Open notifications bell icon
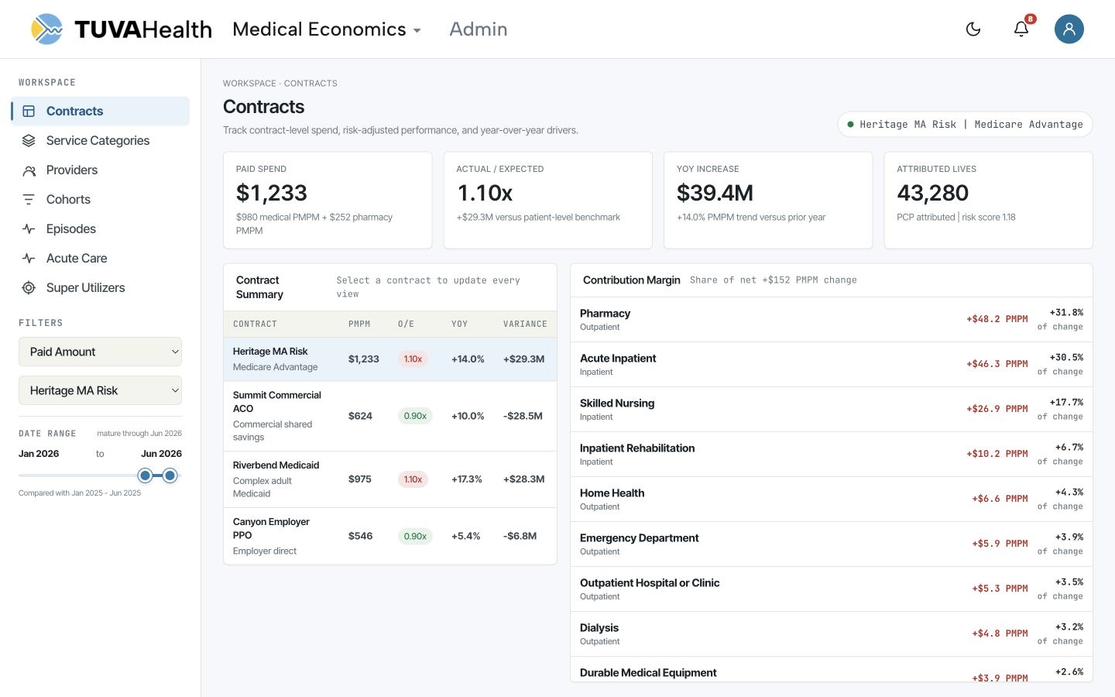Image resolution: width=1115 pixels, height=697 pixels. [1021, 29]
